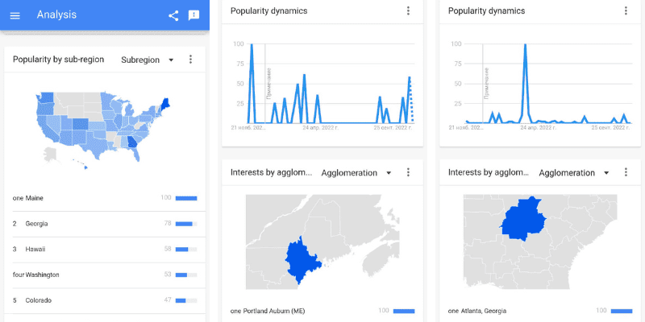The image size is (645, 322).
Task: Click the share icon in header
Action: (173, 15)
